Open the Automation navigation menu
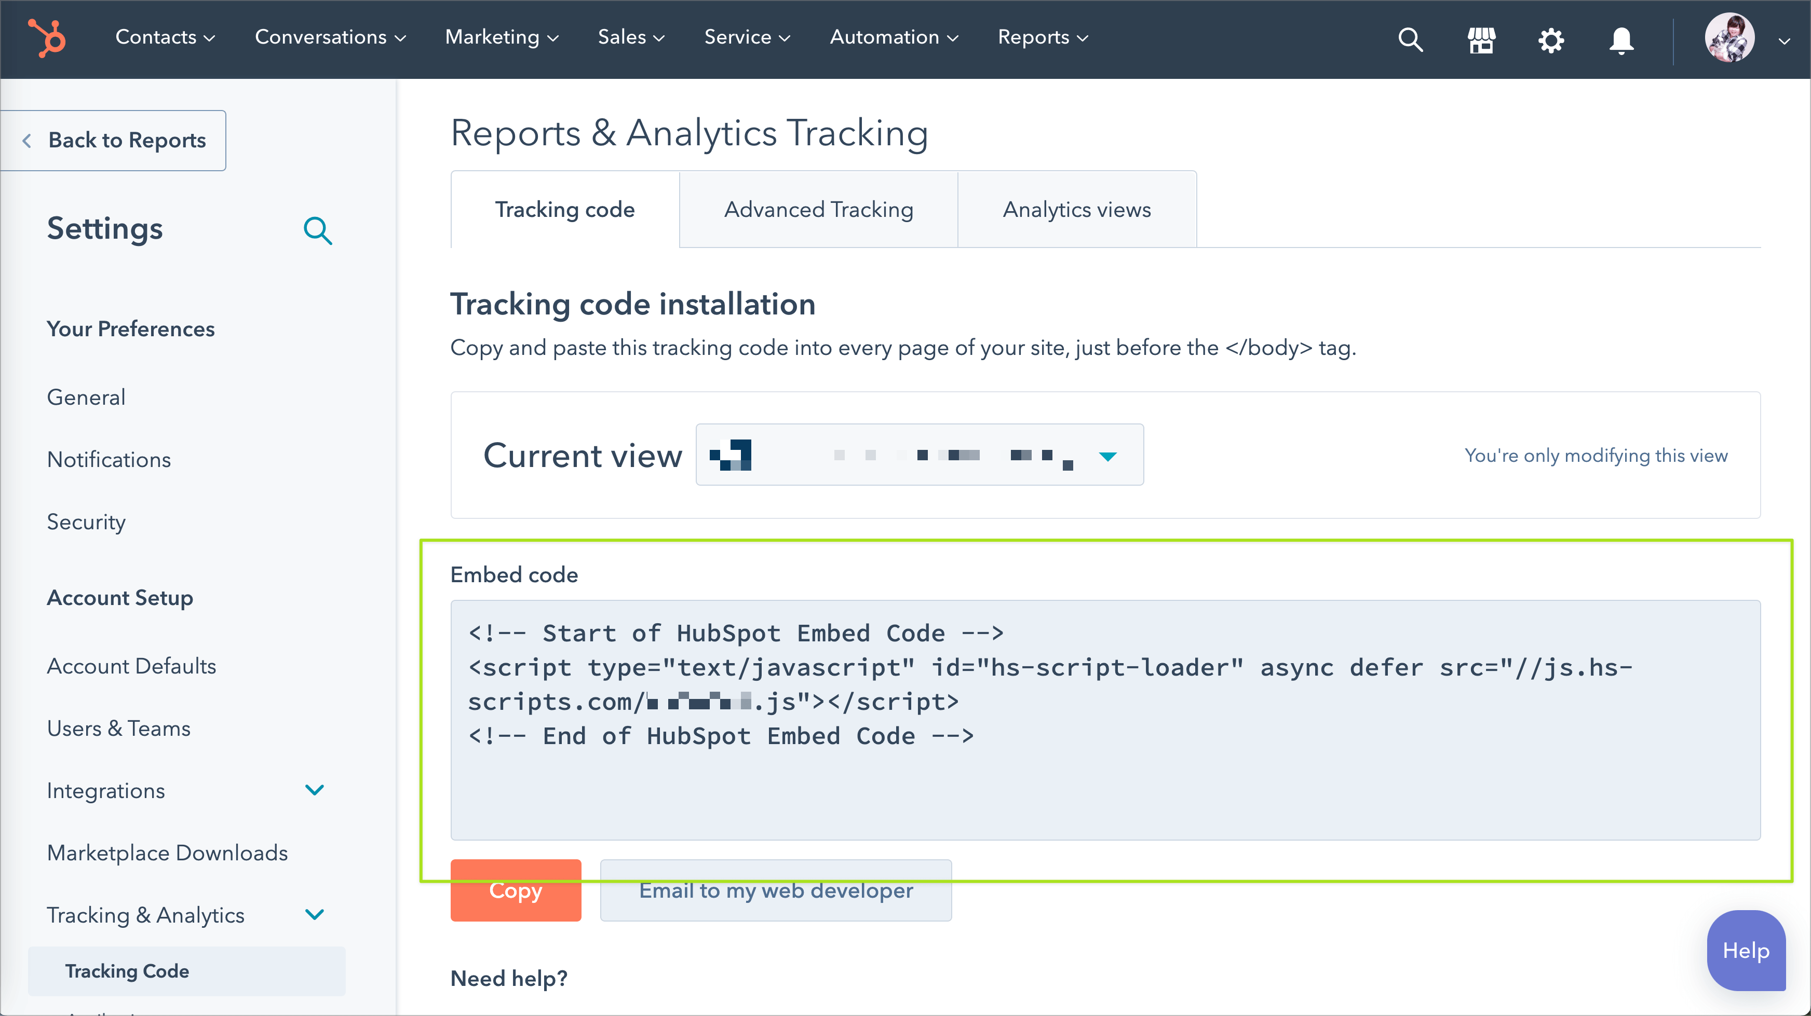Image resolution: width=1811 pixels, height=1016 pixels. coord(893,37)
